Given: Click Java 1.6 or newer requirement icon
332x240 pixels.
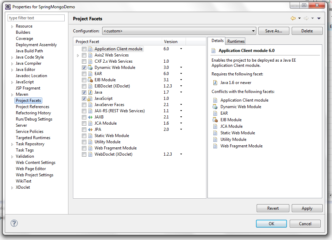Looking at the screenshot, I should click(x=215, y=83).
